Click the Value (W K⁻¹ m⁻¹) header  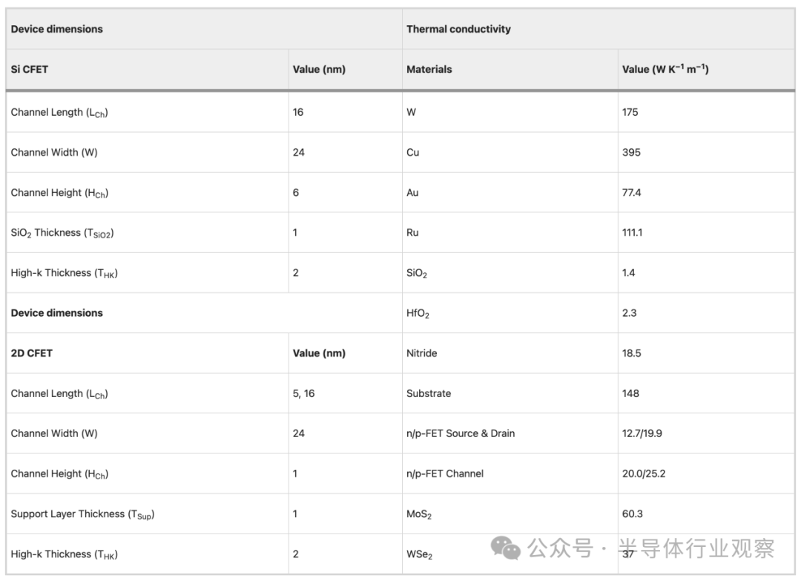click(x=665, y=69)
